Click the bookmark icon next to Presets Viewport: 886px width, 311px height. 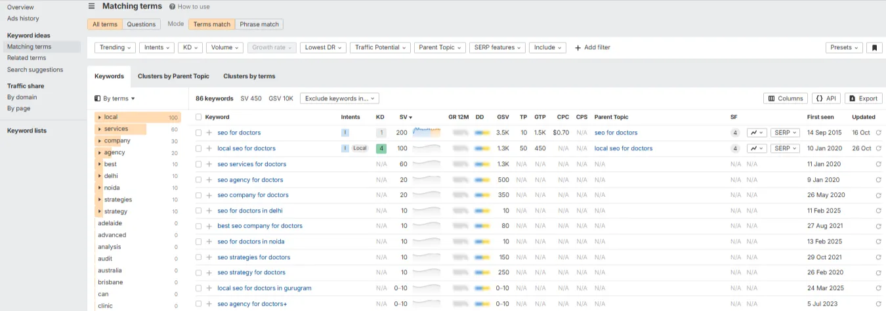874,48
